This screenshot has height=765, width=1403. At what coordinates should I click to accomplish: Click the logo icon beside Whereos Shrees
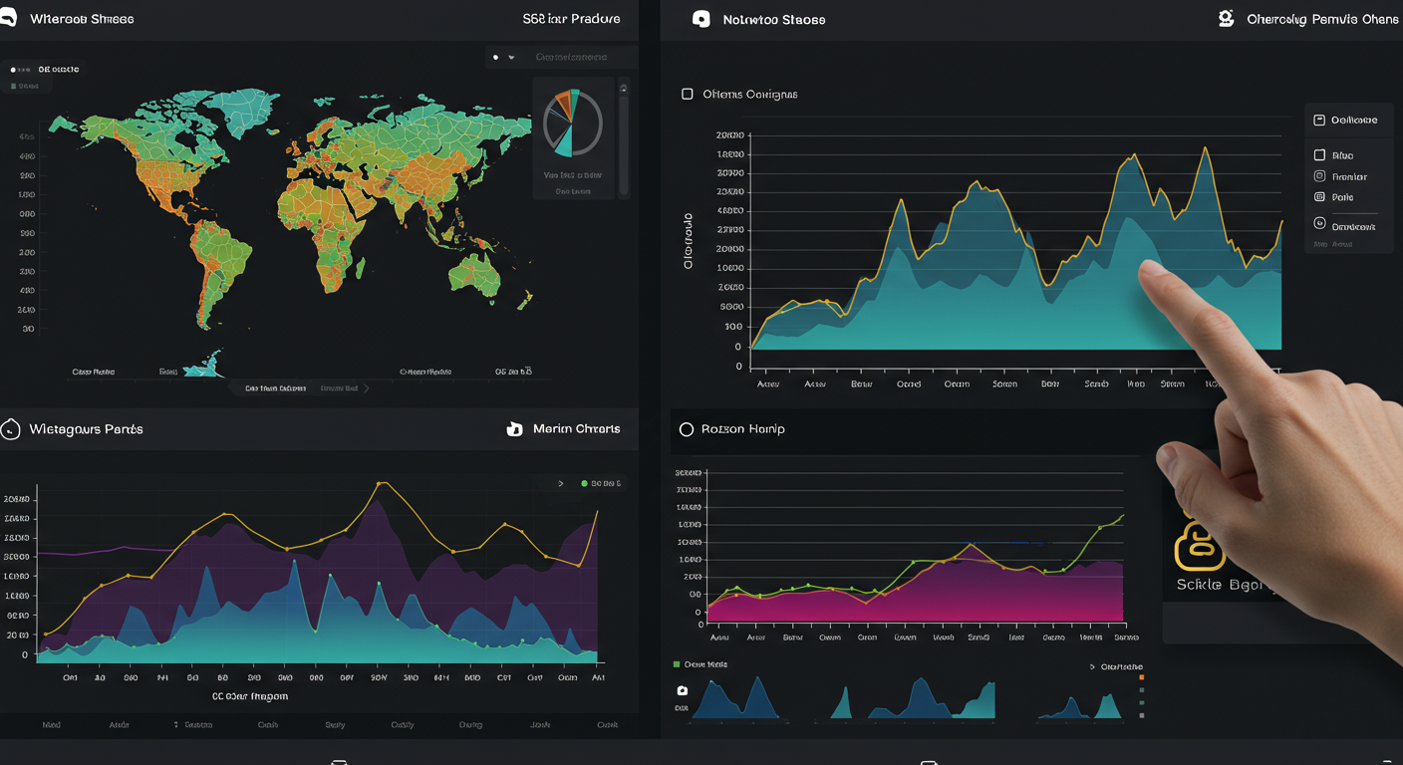(8, 19)
